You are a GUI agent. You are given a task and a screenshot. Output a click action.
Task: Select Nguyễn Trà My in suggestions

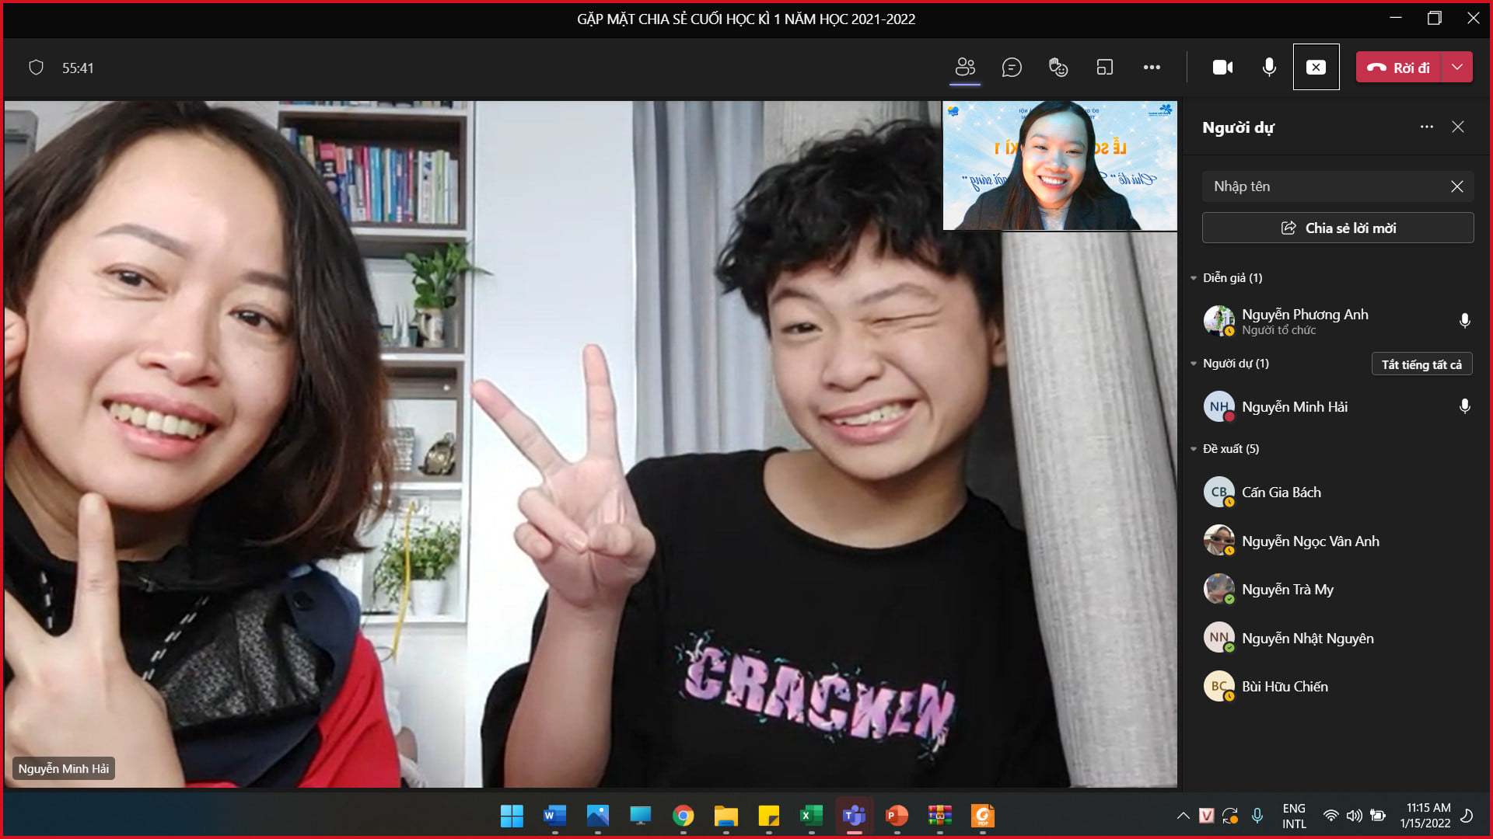(1287, 590)
